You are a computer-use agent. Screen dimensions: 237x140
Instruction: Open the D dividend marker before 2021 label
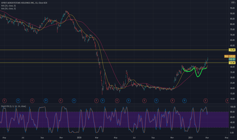click(184, 101)
